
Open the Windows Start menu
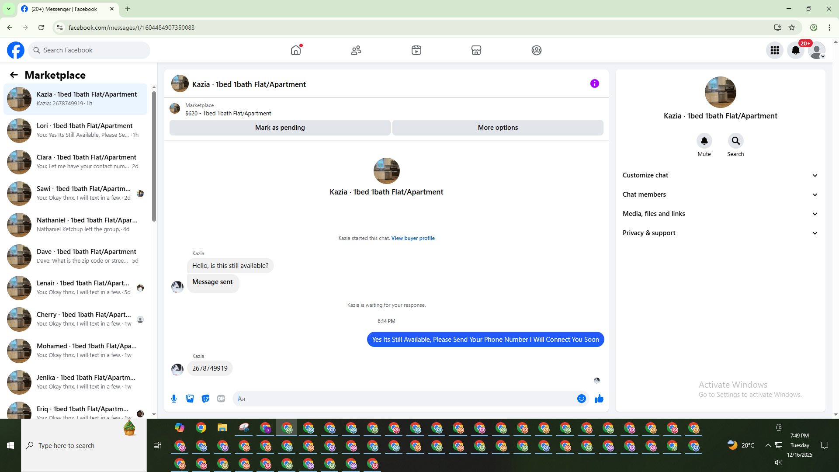click(10, 445)
